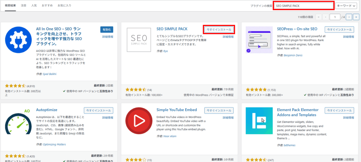
Task: Open Element Pack Elementor Addons title link
Action: tap(298, 112)
